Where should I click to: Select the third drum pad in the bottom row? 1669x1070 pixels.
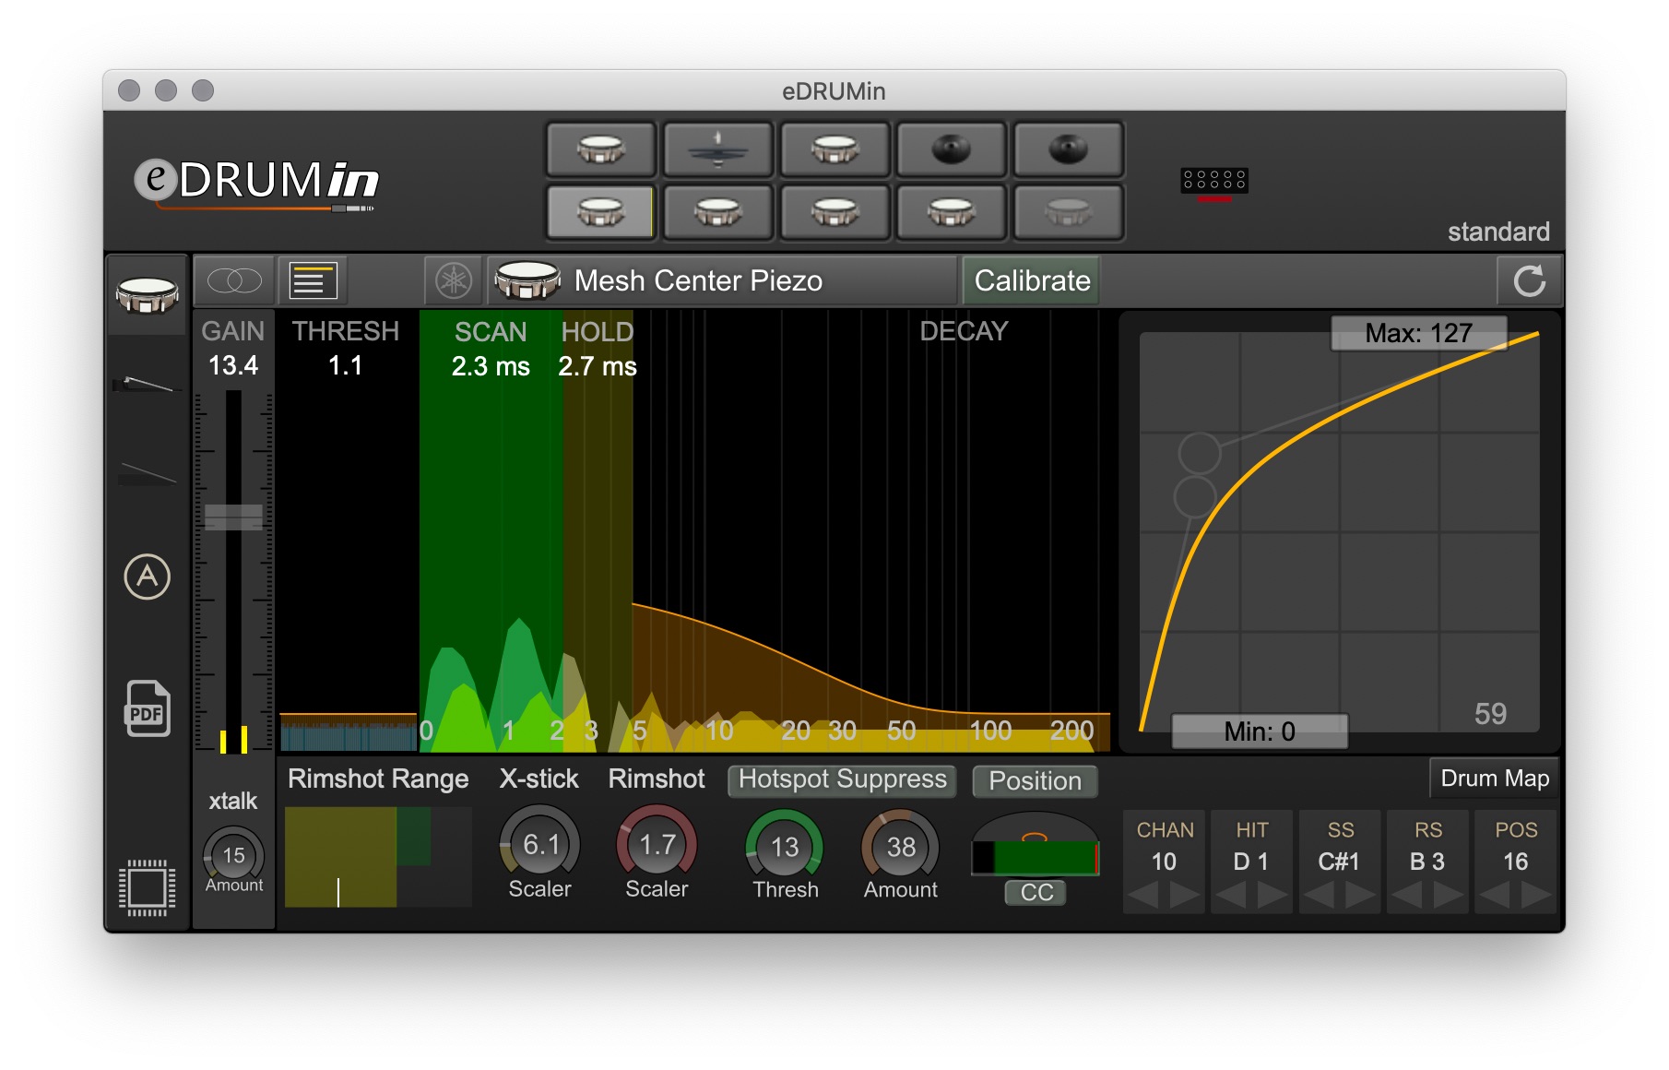tap(835, 212)
